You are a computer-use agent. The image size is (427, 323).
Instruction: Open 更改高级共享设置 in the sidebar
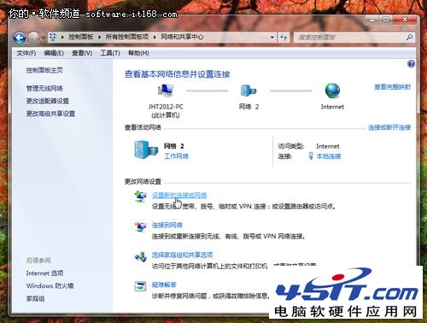tap(50, 114)
